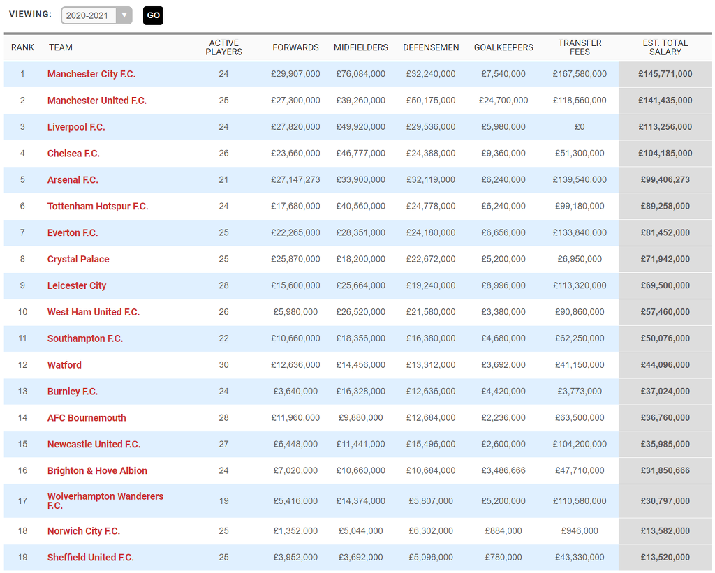This screenshot has width=715, height=573.
Task: Open Wolverhampton Wanderers F.C. team link
Action: click(105, 500)
